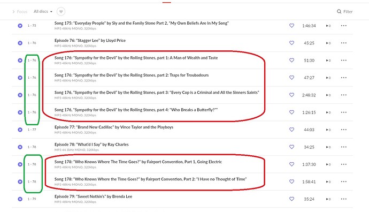The image size is (369, 212).
Task: Open more options for Brand New Cadillac
Action: coord(343,130)
